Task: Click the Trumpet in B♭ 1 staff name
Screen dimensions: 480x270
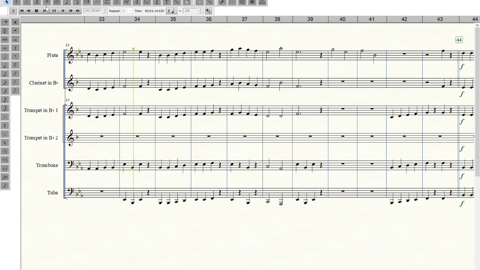Action: [41, 110]
